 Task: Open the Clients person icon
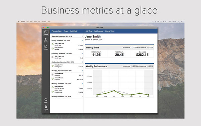click(x=46, y=39)
